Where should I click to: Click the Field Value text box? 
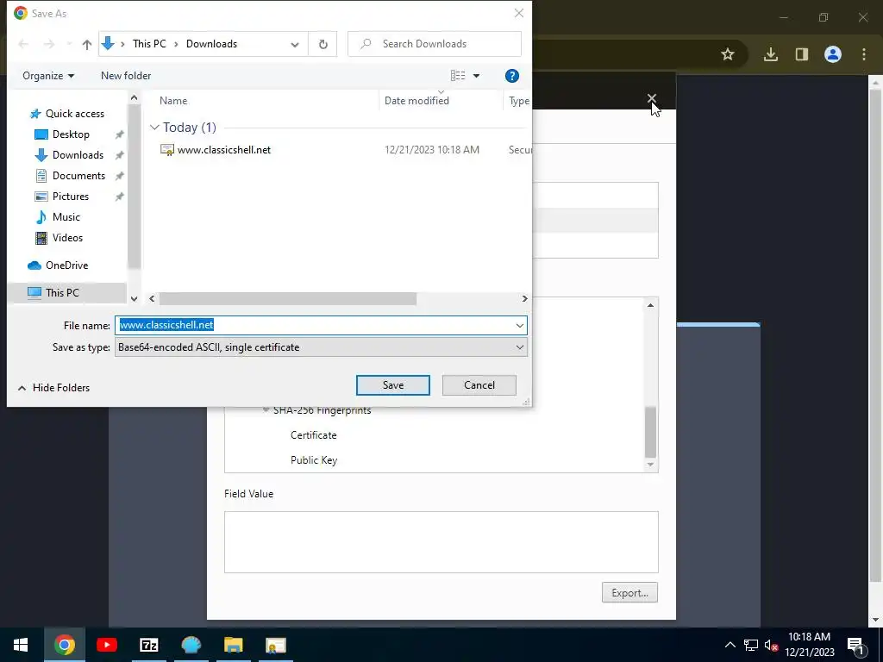(x=441, y=542)
